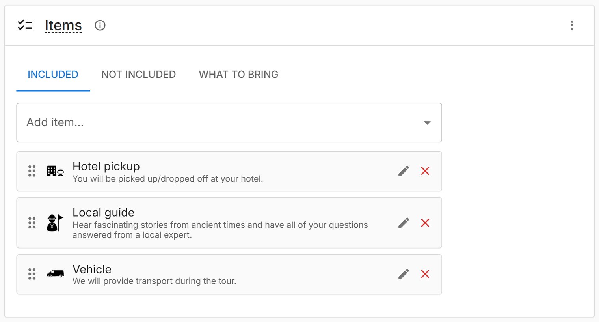Click the Items heading text

[x=63, y=25]
